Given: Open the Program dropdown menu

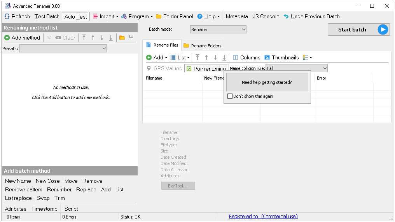Looking at the screenshot, I should (137, 17).
